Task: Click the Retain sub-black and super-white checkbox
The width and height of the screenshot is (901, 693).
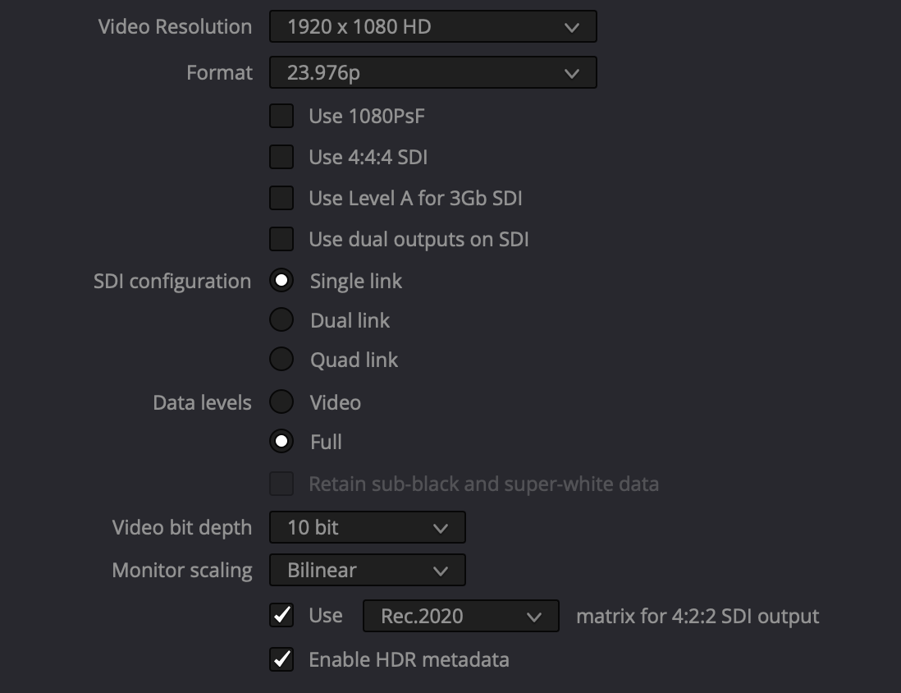Action: click(281, 484)
